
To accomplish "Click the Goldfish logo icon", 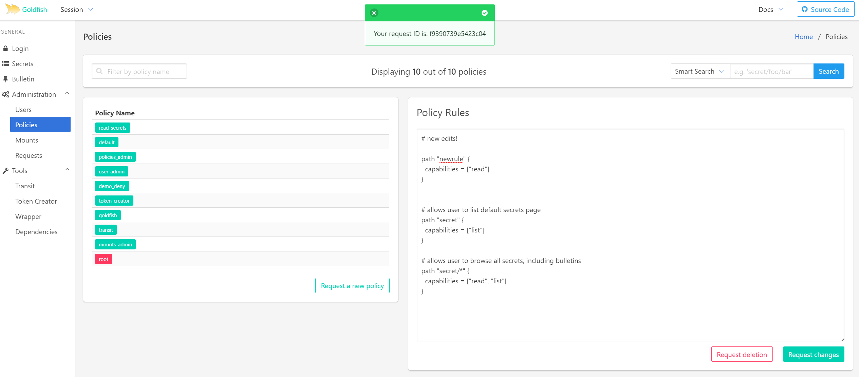I will pos(13,9).
